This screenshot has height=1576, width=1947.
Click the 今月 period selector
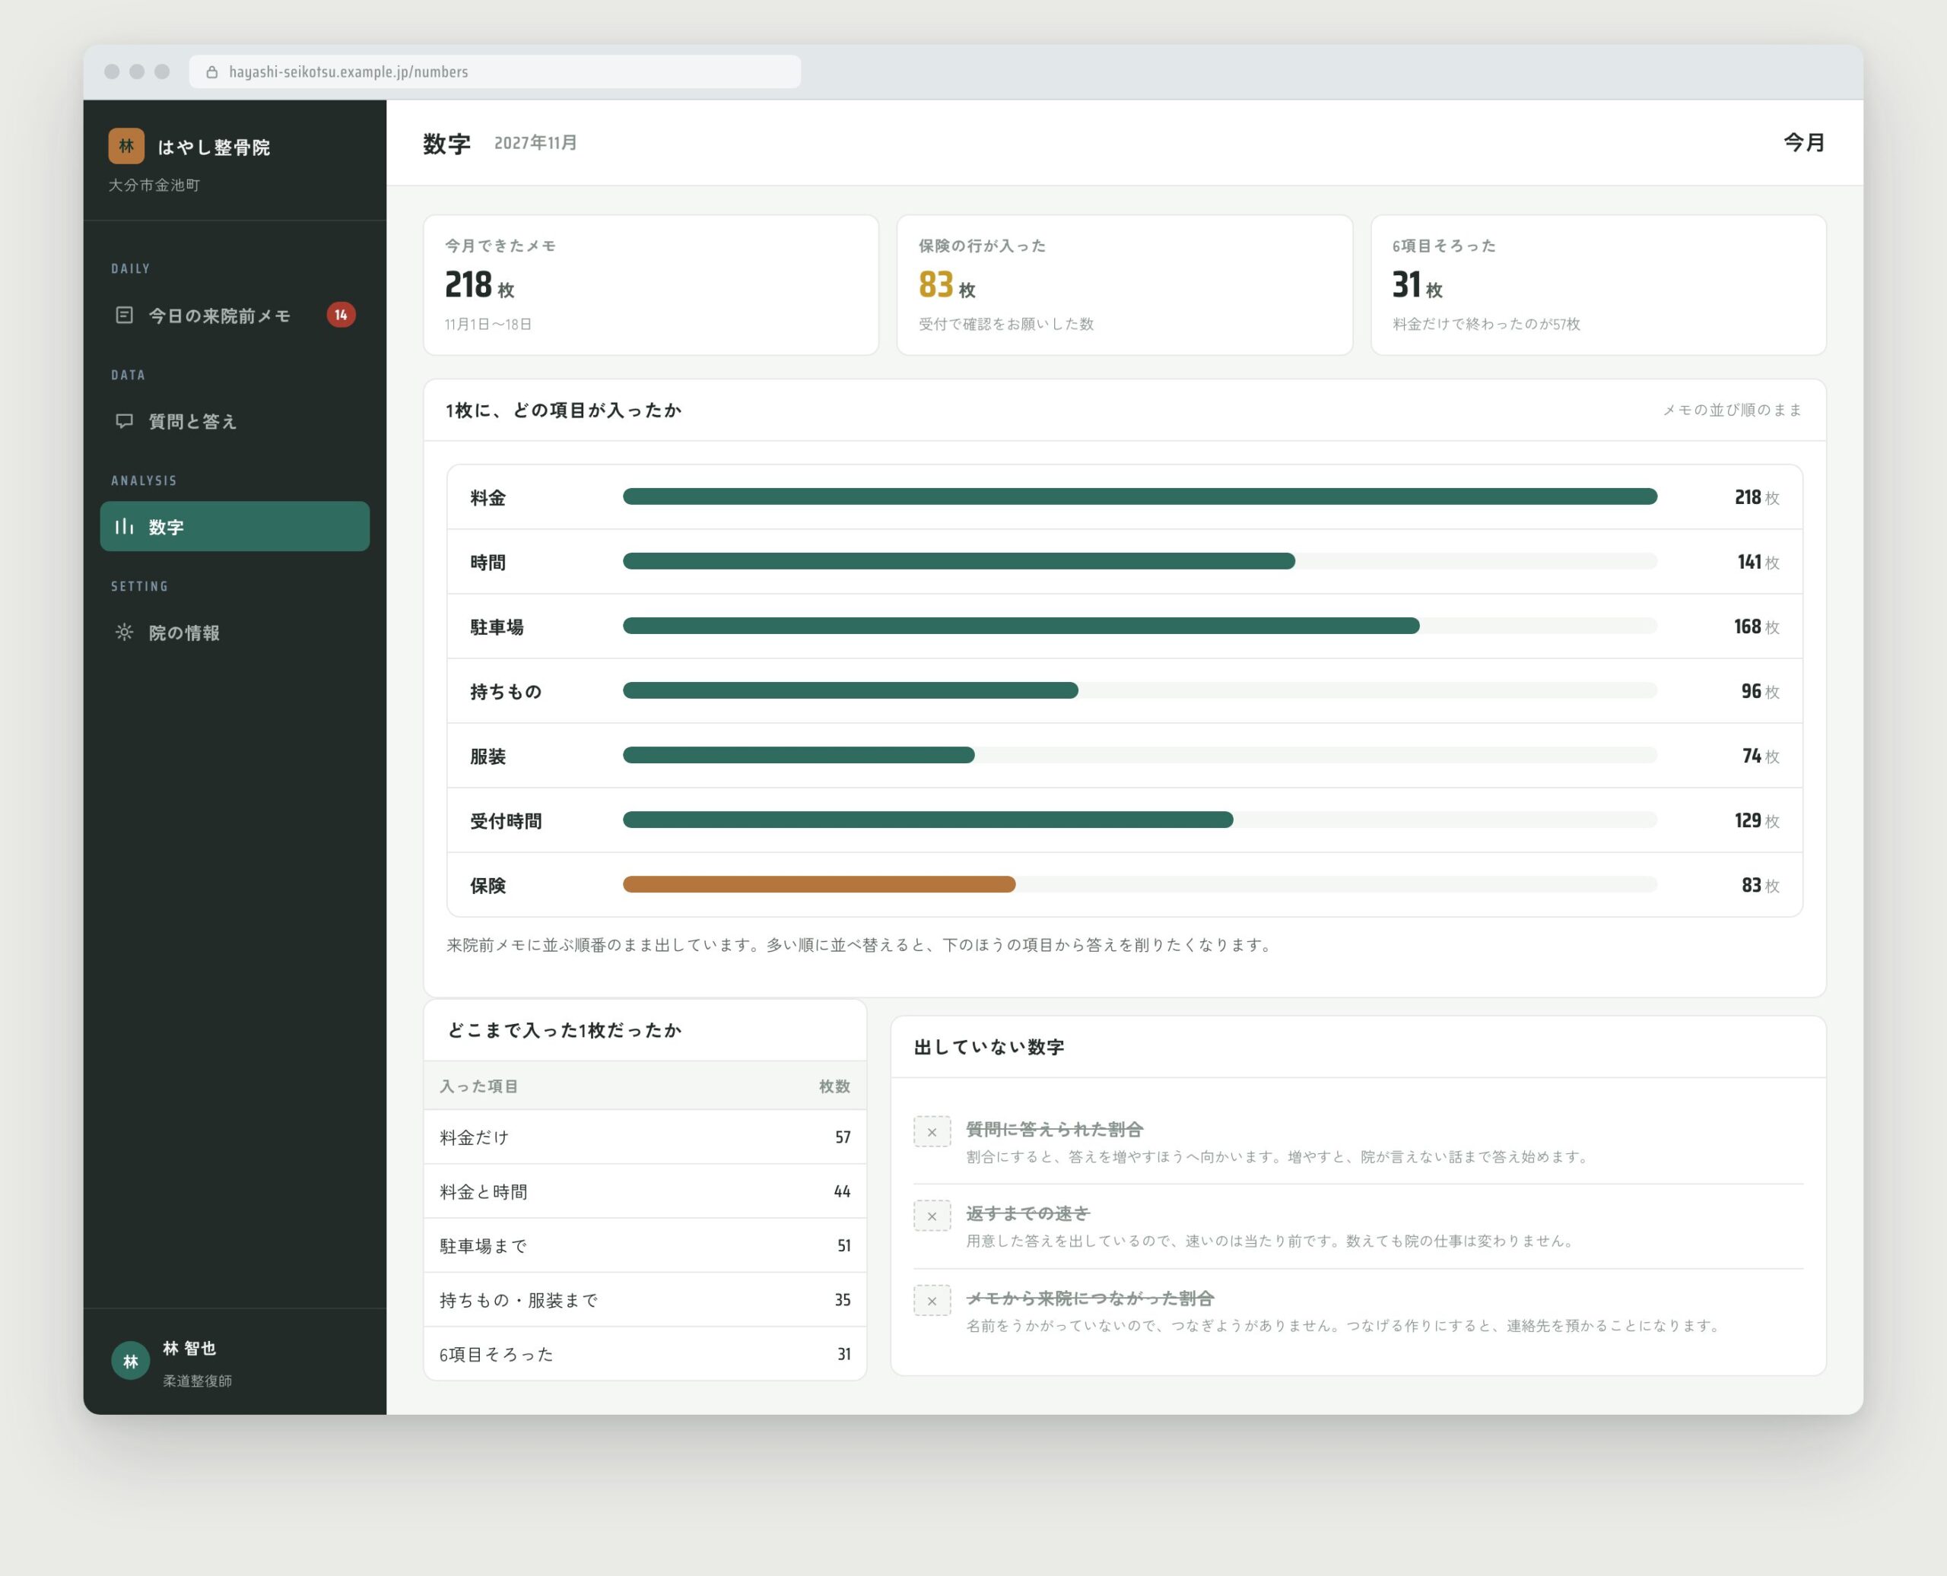point(1803,142)
